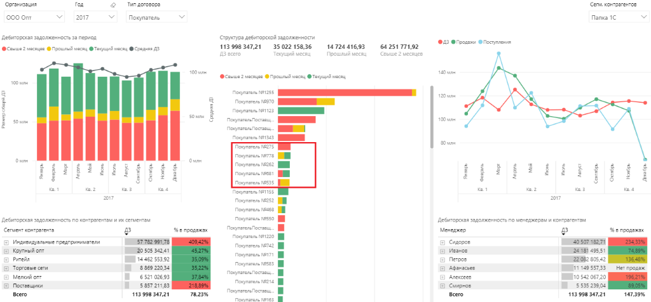Open the Год dropdown showing 2017
The height and width of the screenshot is (302, 651).
(95, 17)
